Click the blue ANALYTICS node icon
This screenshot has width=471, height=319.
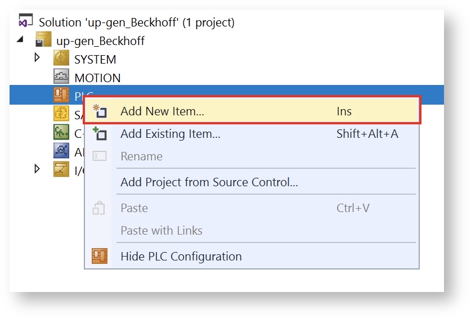[61, 150]
